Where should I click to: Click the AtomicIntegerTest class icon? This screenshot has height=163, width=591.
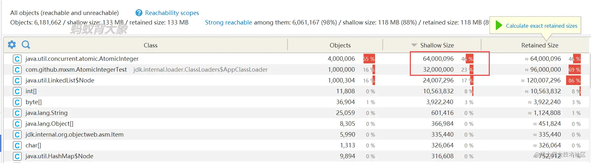click(17, 70)
